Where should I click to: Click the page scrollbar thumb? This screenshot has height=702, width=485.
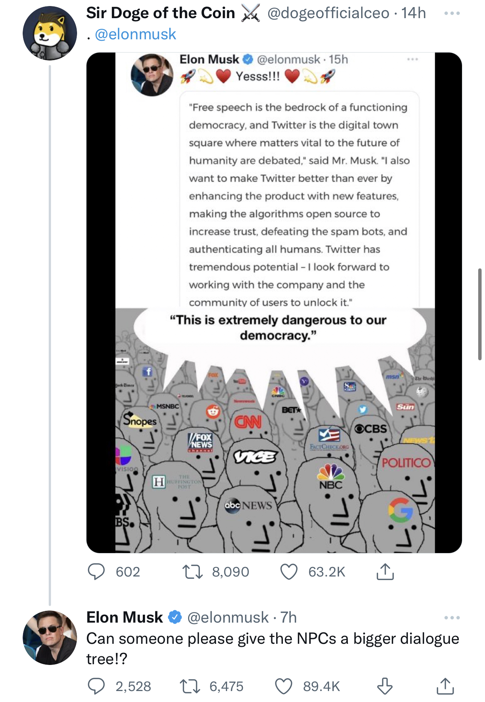click(x=480, y=314)
